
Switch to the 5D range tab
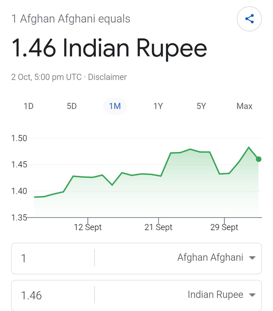coord(72,106)
